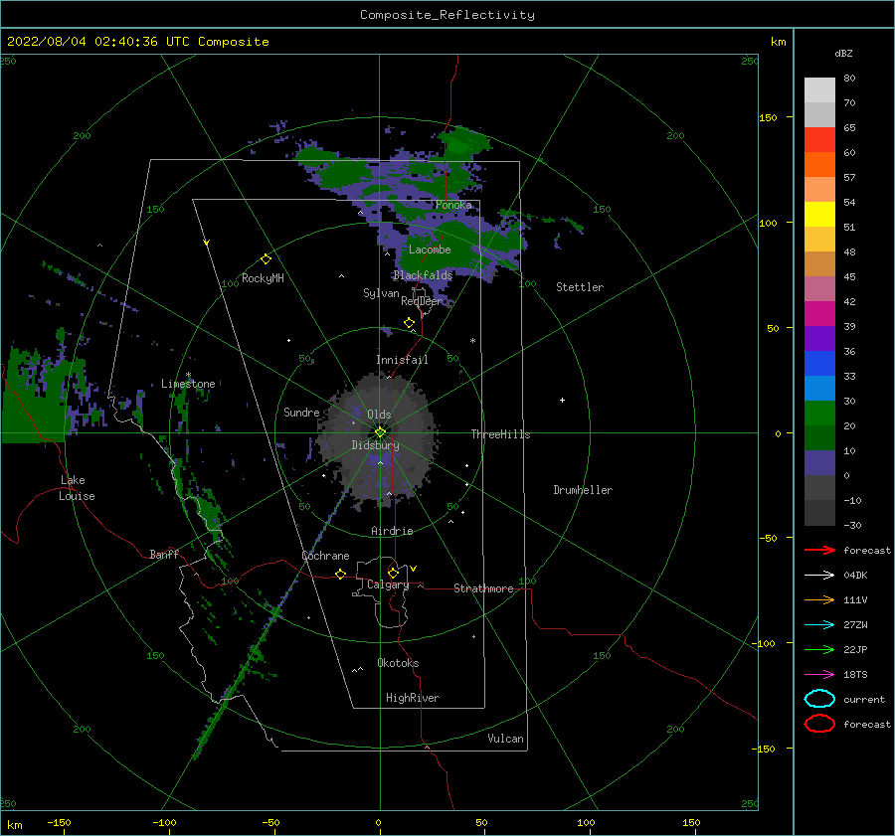
Task: Click the HighRiver label
Action: point(412,698)
